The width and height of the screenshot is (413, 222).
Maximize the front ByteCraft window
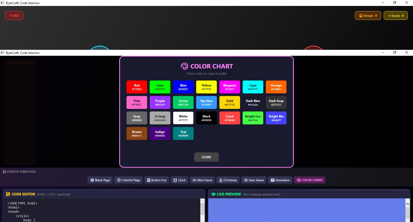(x=395, y=52)
